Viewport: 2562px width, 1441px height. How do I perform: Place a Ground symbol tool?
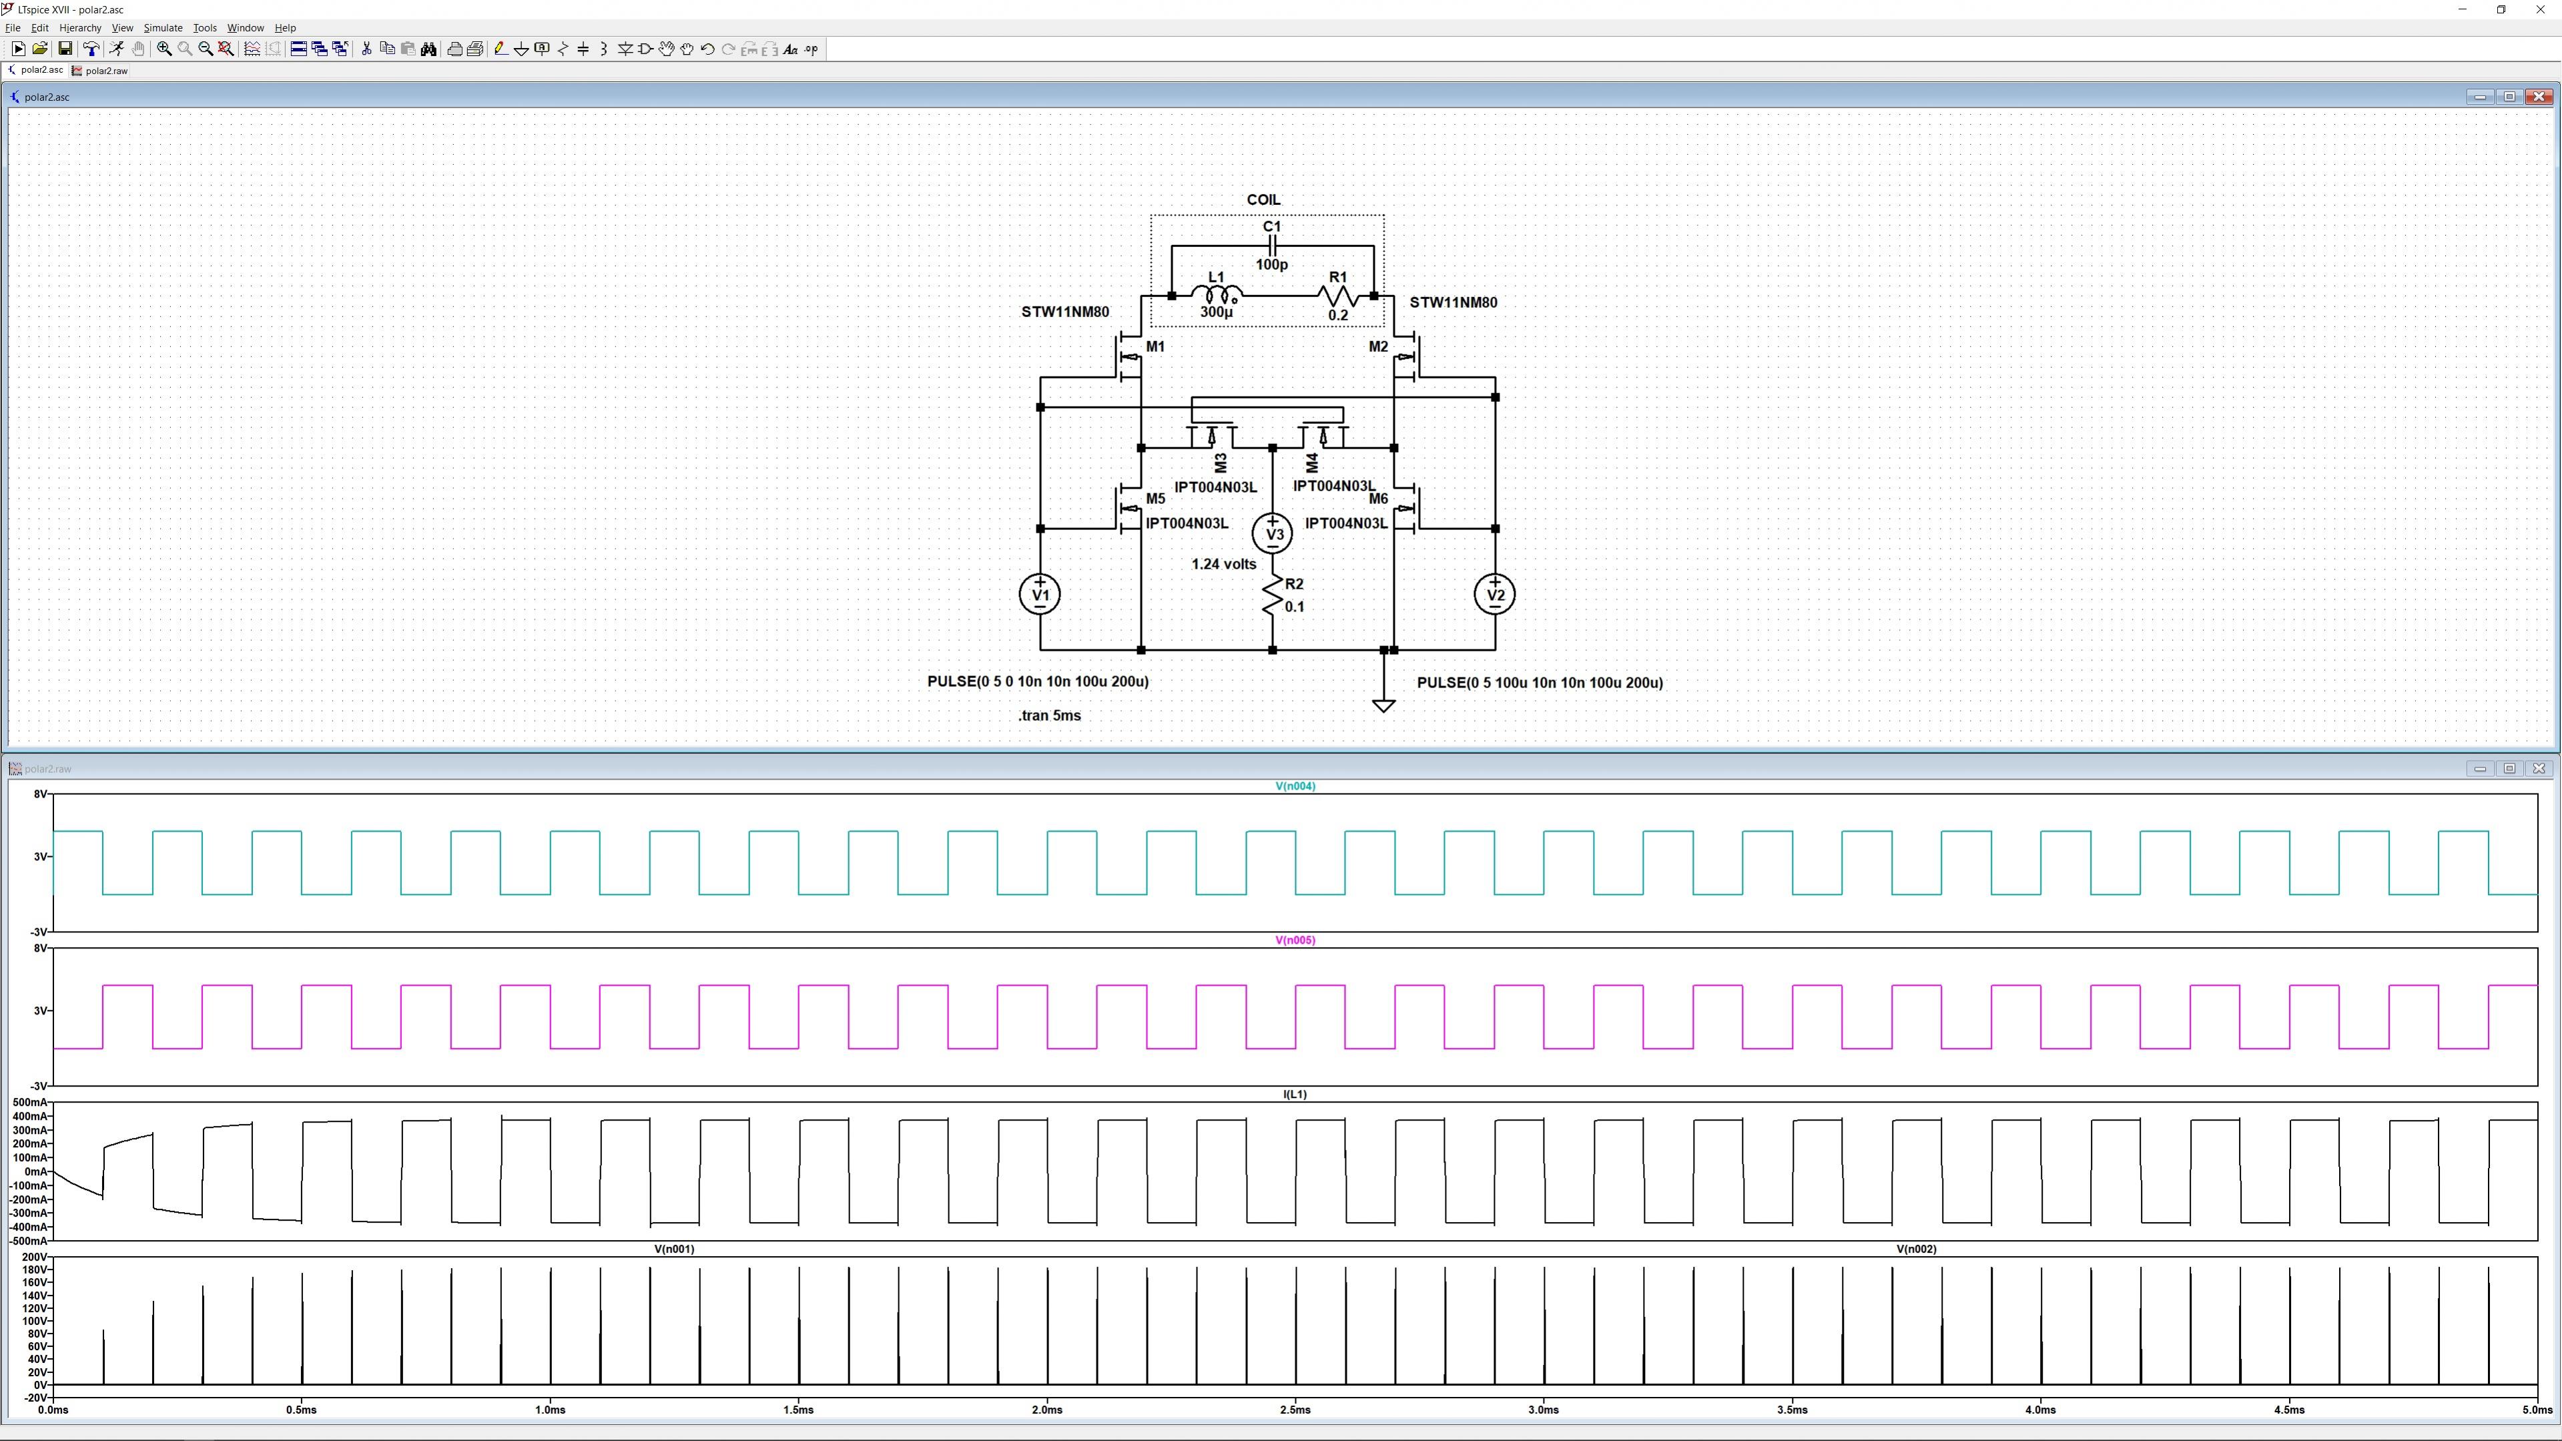[521, 49]
